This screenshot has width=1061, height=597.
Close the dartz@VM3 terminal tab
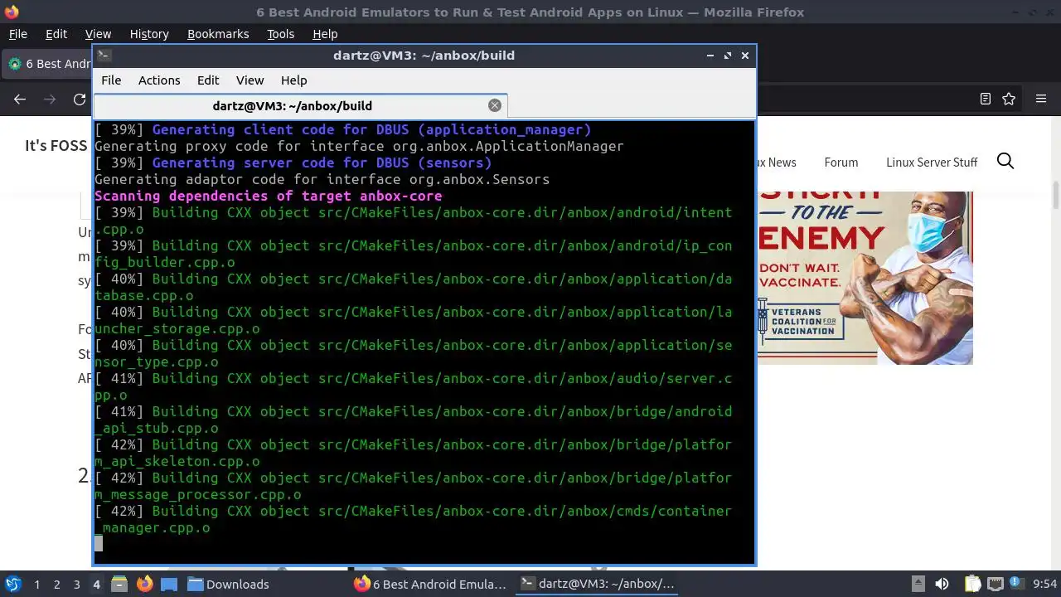pyautogui.click(x=495, y=105)
